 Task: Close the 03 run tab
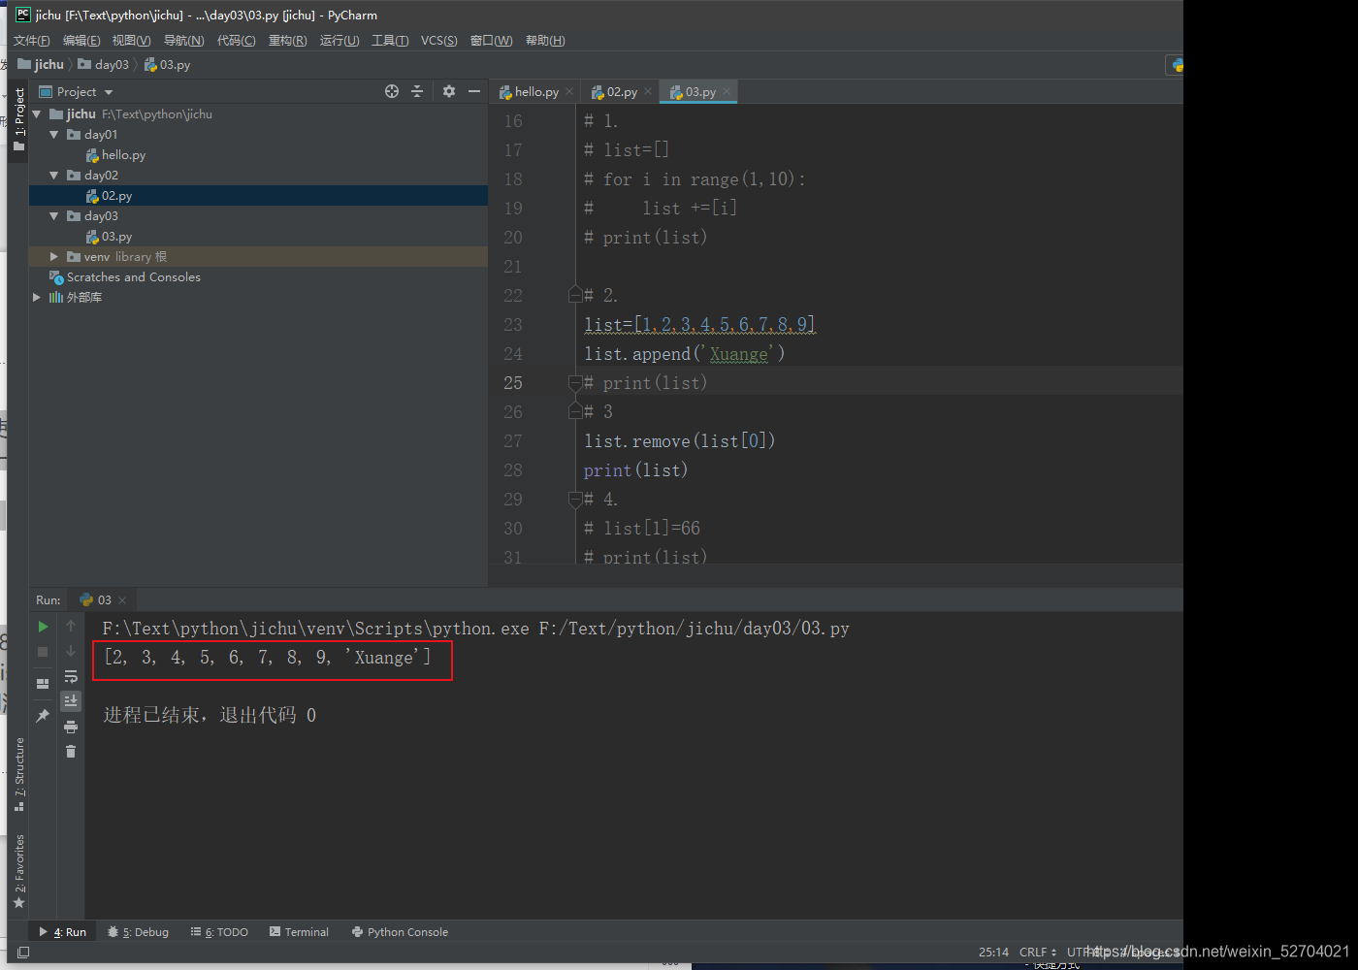[122, 600]
